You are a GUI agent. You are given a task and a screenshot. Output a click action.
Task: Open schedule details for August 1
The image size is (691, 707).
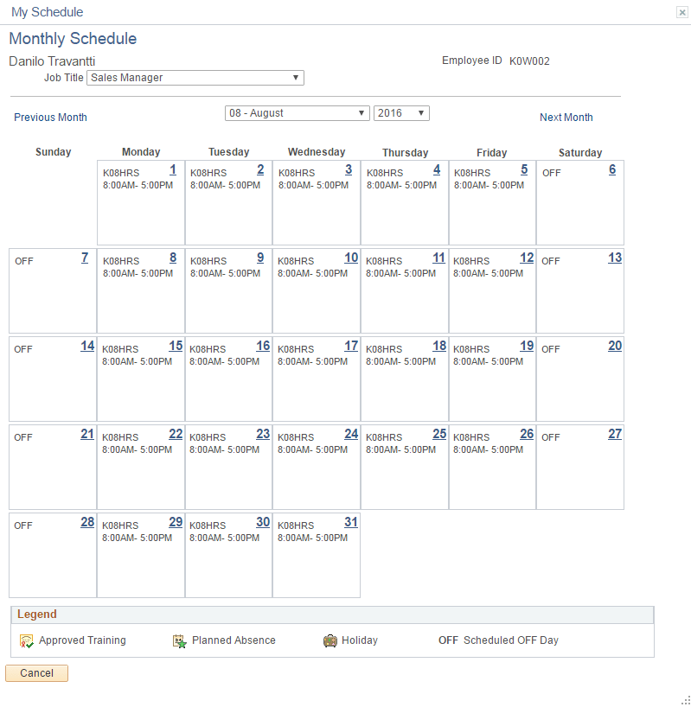point(172,170)
